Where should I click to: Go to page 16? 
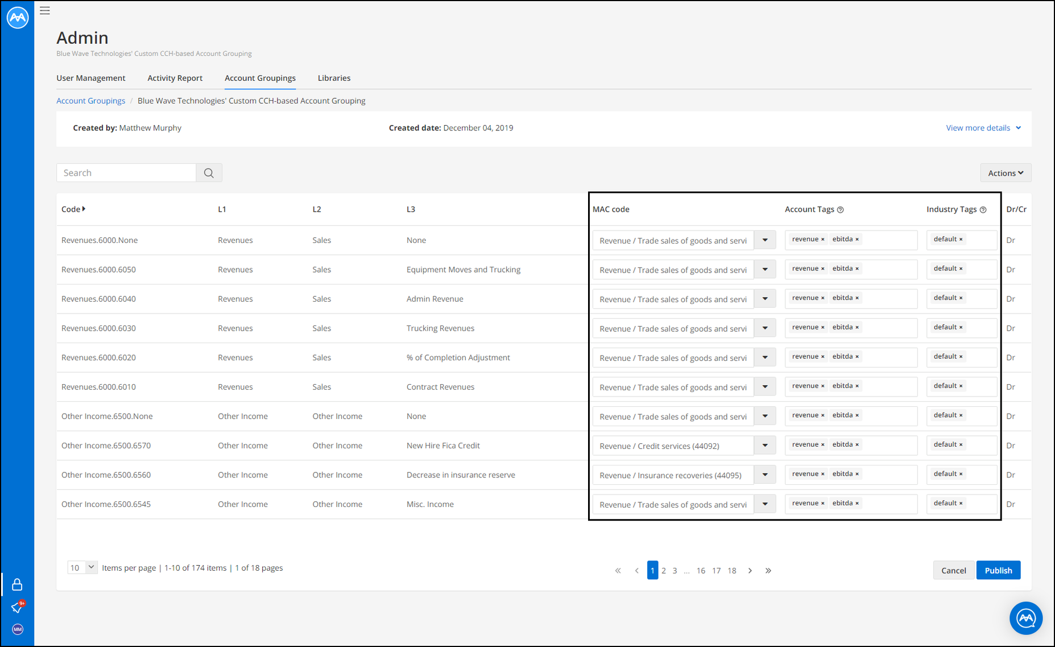701,571
